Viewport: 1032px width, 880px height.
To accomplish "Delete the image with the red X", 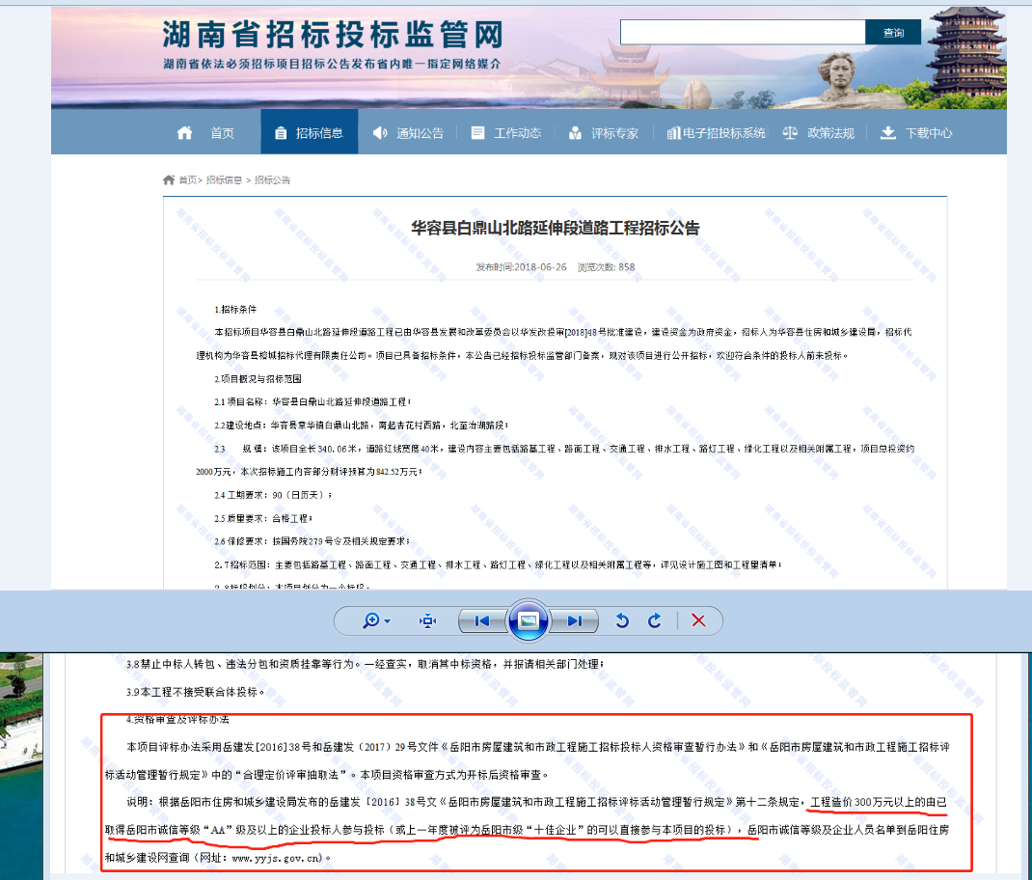I will pyautogui.click(x=698, y=620).
